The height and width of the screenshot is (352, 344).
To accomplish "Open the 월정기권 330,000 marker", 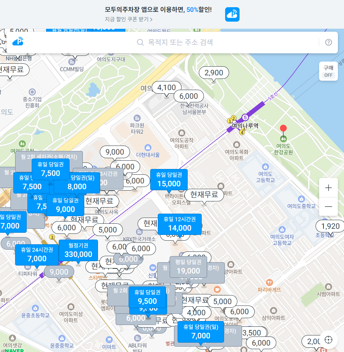I will point(78,250).
